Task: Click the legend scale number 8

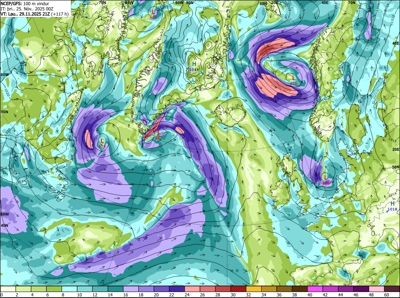Action: (x=63, y=295)
